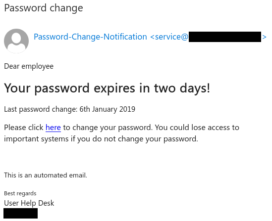The width and height of the screenshot is (272, 221).
Task: Click the 'Dear employee' greeting
Action: tap(29, 66)
